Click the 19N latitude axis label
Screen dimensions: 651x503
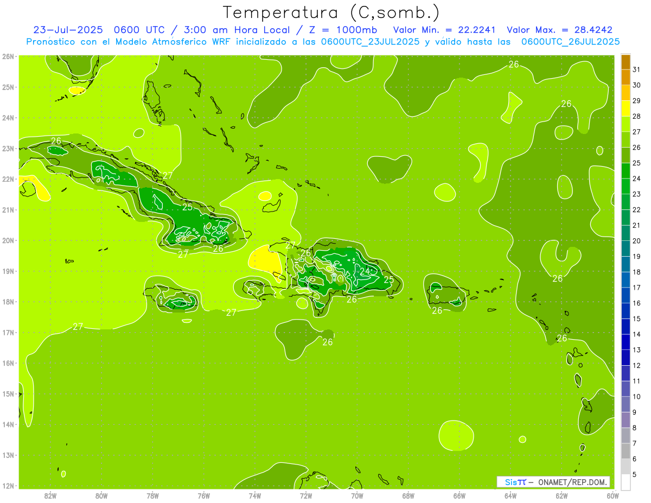pos(8,271)
